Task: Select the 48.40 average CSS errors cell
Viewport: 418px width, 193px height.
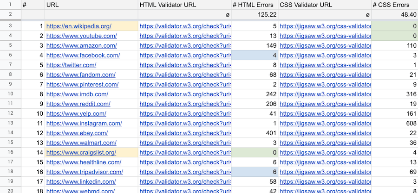Action: [x=395, y=15]
